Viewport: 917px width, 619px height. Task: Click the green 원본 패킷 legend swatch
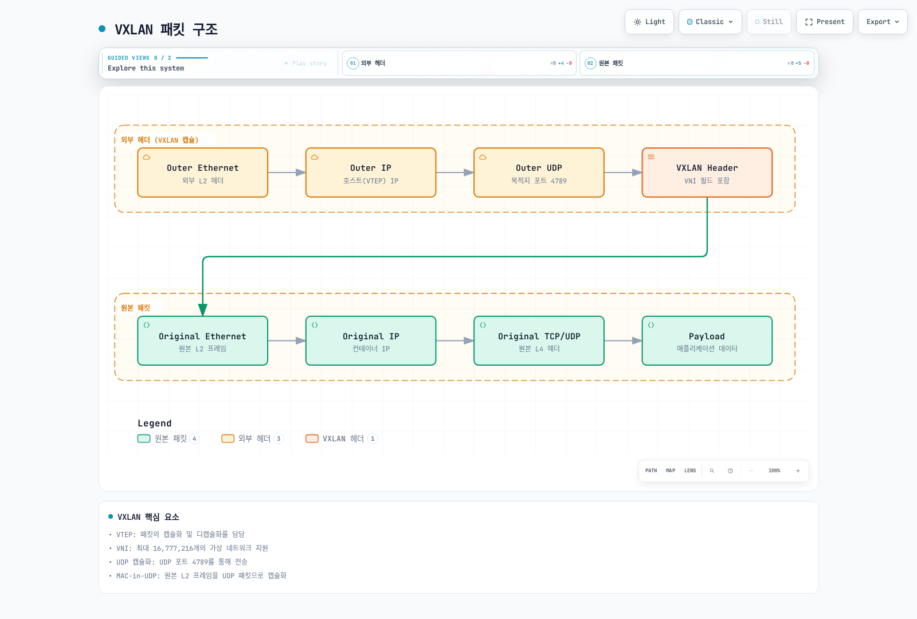coord(144,438)
